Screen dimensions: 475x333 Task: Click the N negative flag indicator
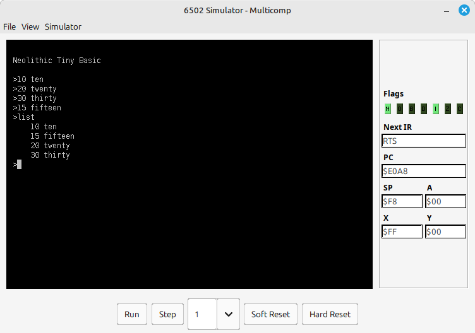[x=387, y=109]
